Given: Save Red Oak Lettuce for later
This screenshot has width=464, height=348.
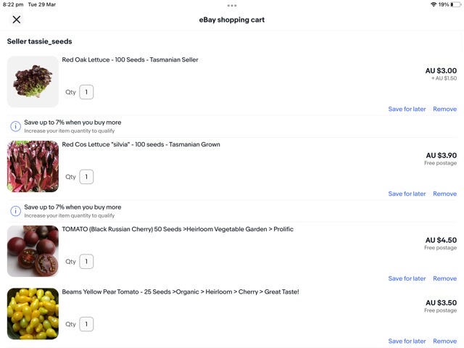Looking at the screenshot, I should 407,109.
